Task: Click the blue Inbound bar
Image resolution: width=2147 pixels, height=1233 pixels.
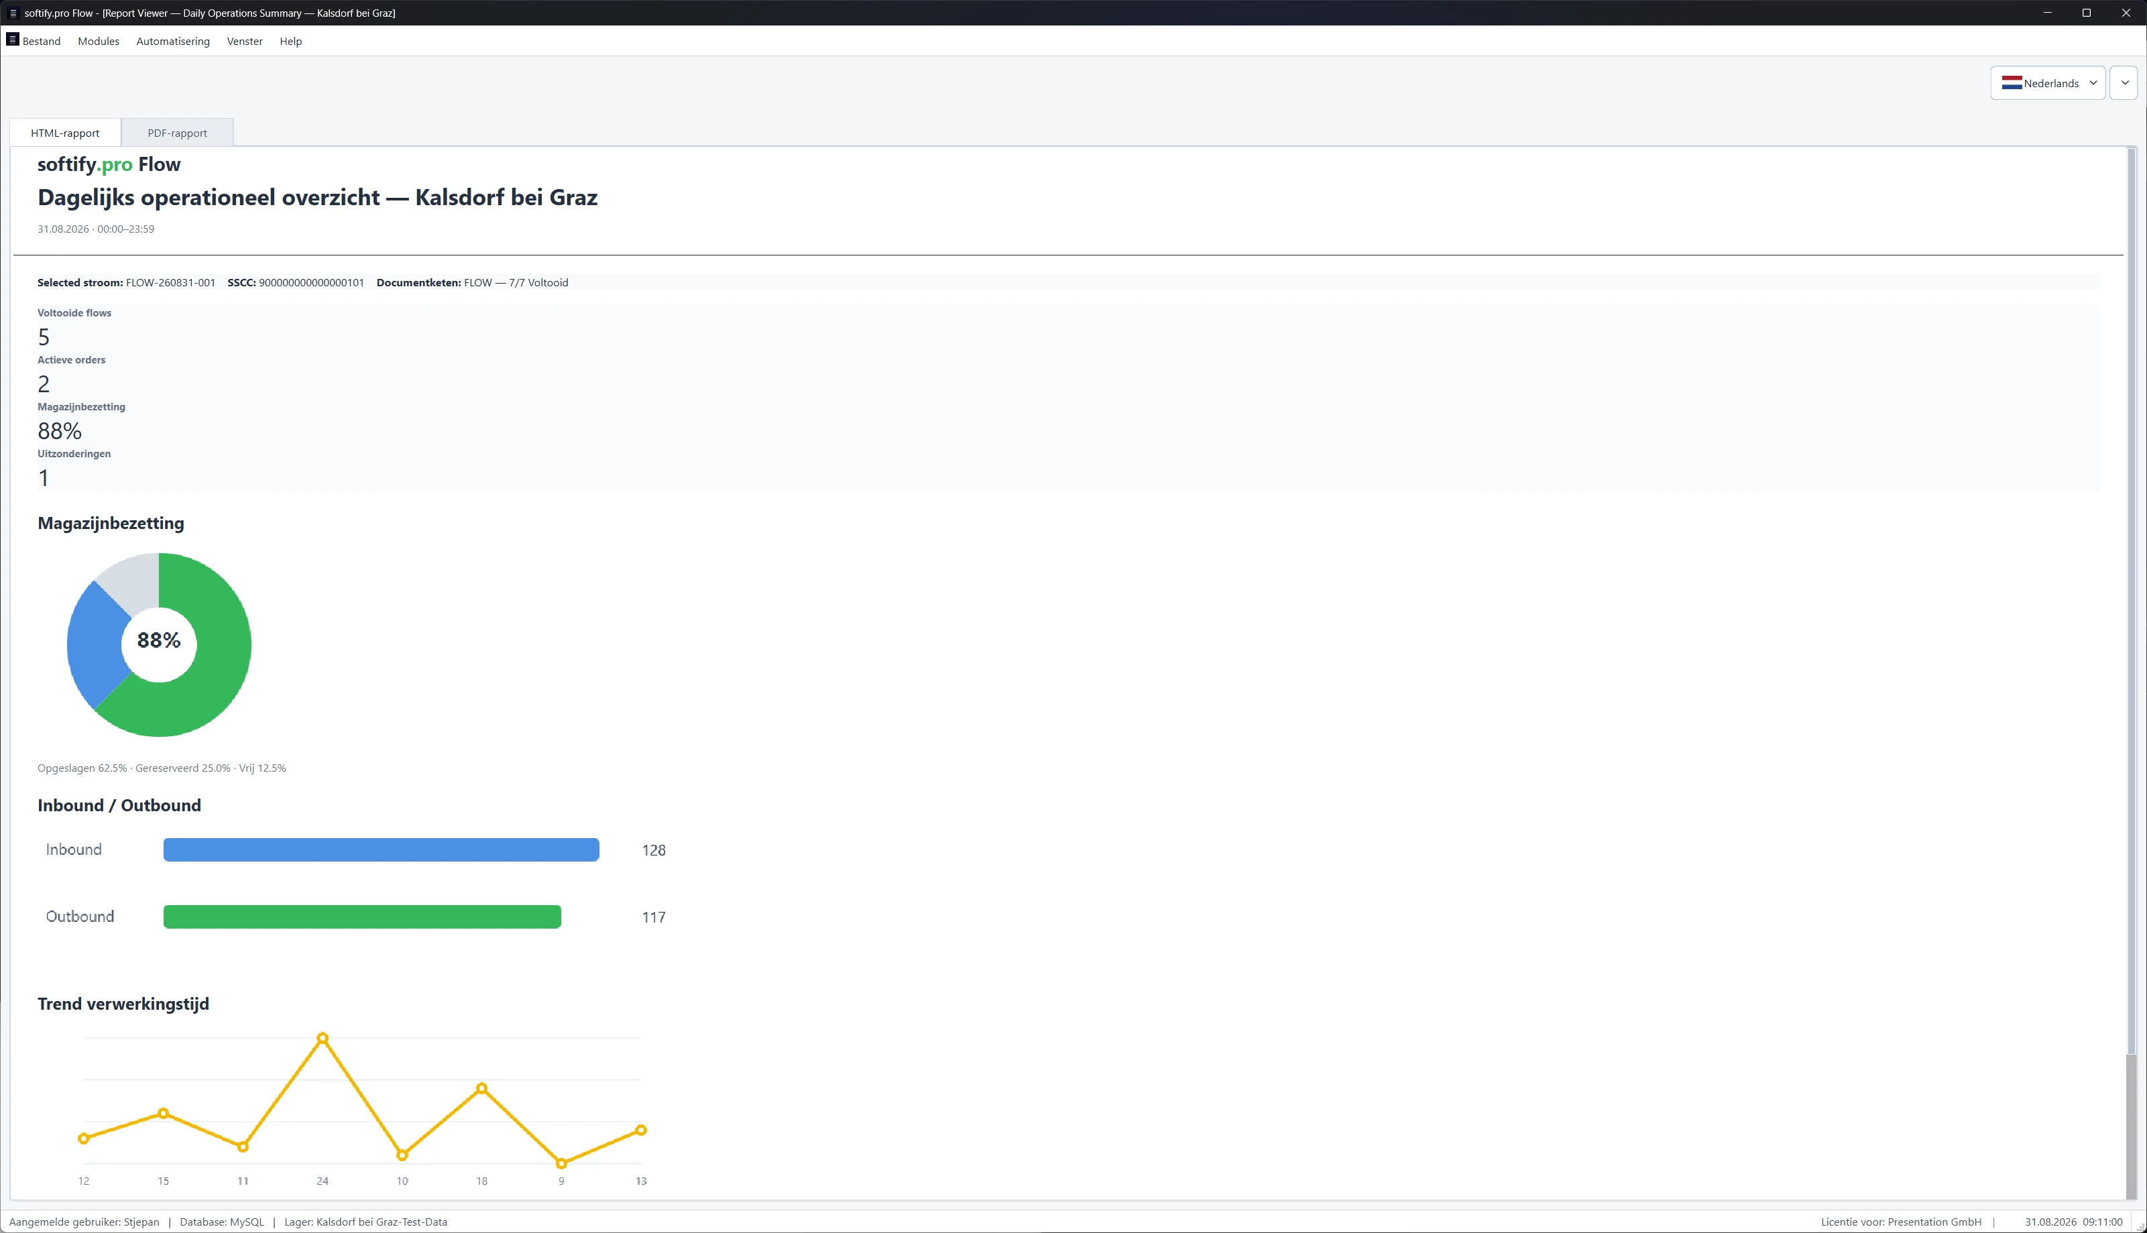Action: coord(381,849)
